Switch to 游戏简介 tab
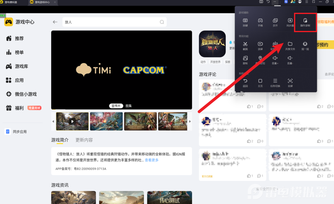This screenshot has height=204, width=334. coord(60,140)
